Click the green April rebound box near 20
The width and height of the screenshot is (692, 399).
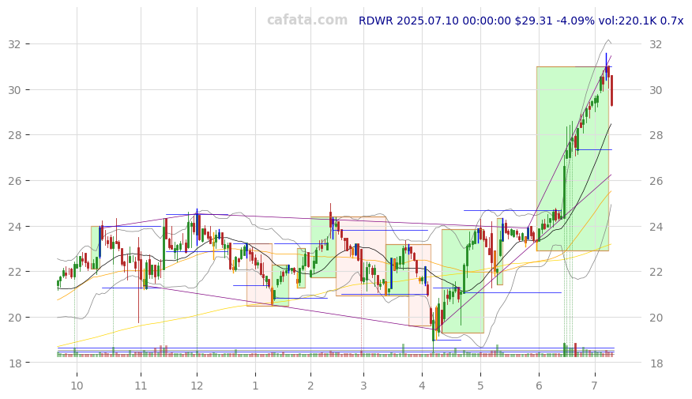coord(462,281)
